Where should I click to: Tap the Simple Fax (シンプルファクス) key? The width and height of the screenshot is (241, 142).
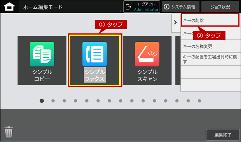point(94,60)
